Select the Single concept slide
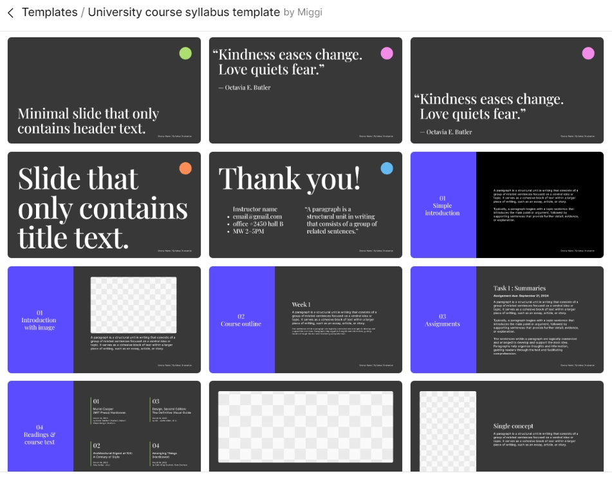Image resolution: width=612 pixels, height=478 pixels. (x=507, y=426)
